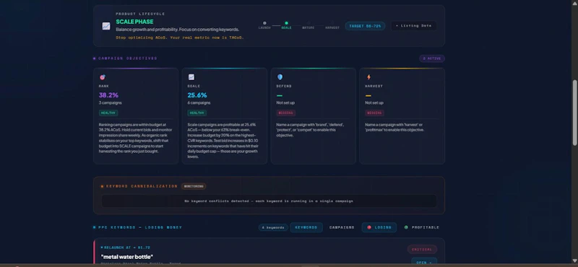Screen dimensions: 578x267
Task: Click the Scale chart icon
Action: tap(191, 77)
